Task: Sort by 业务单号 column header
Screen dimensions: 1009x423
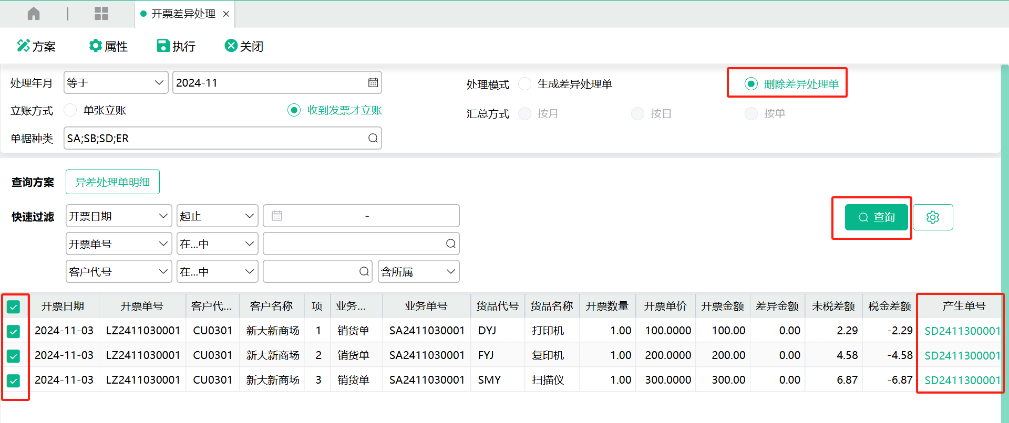Action: [426, 306]
